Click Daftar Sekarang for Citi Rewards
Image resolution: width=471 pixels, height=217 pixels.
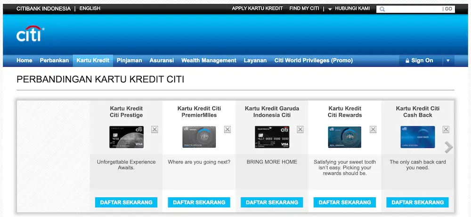345,202
